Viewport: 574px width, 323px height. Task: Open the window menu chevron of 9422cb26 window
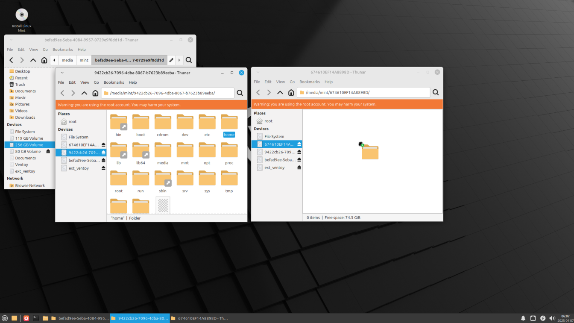coord(62,73)
